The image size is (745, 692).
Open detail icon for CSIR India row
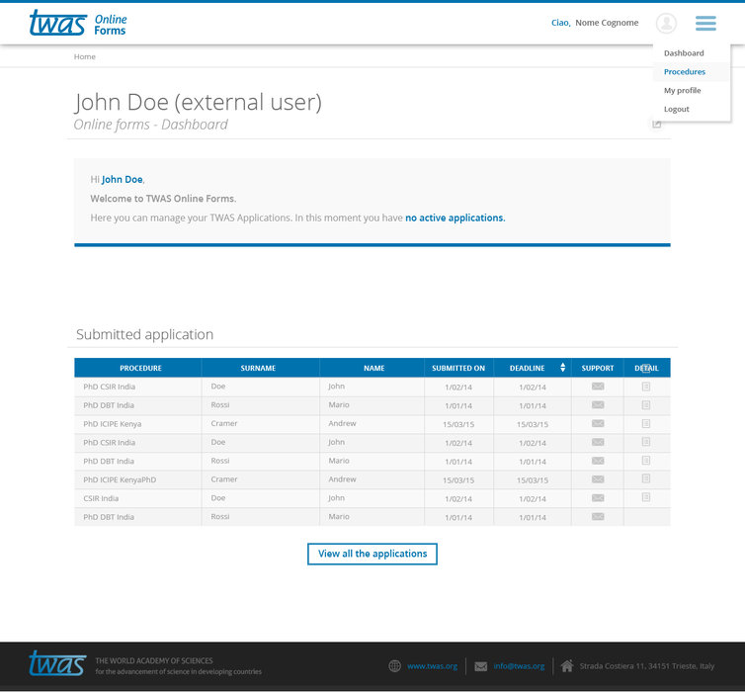pos(646,497)
